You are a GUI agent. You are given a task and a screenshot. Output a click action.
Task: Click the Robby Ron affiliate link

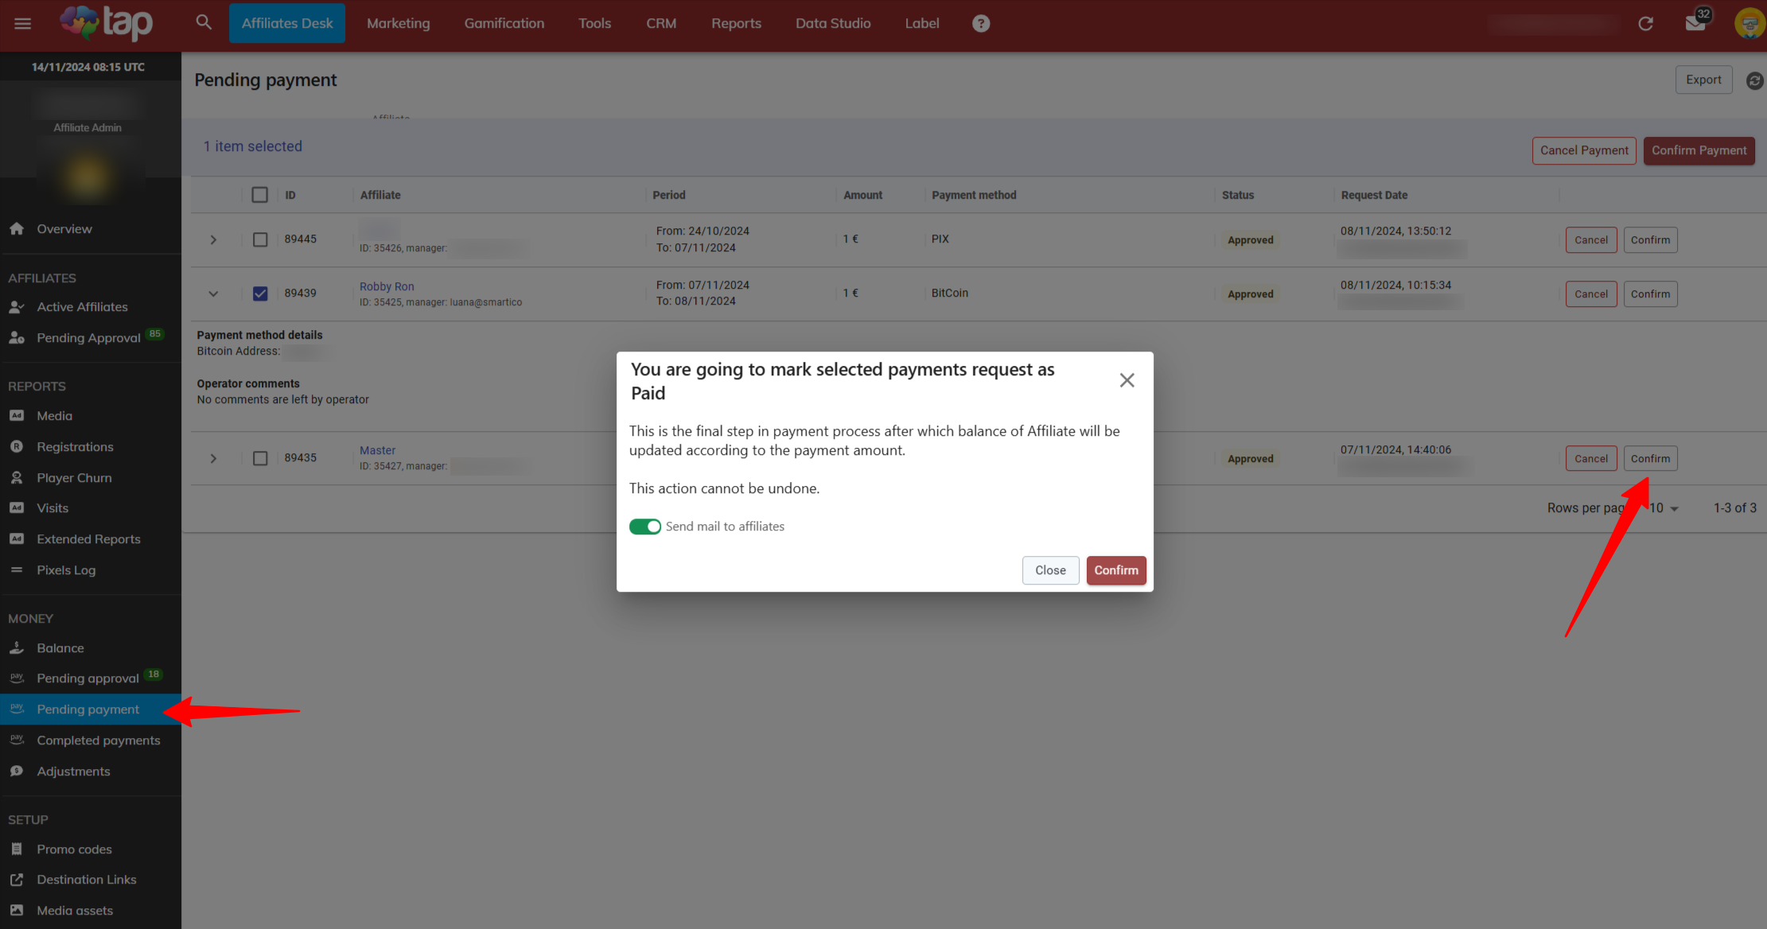387,286
